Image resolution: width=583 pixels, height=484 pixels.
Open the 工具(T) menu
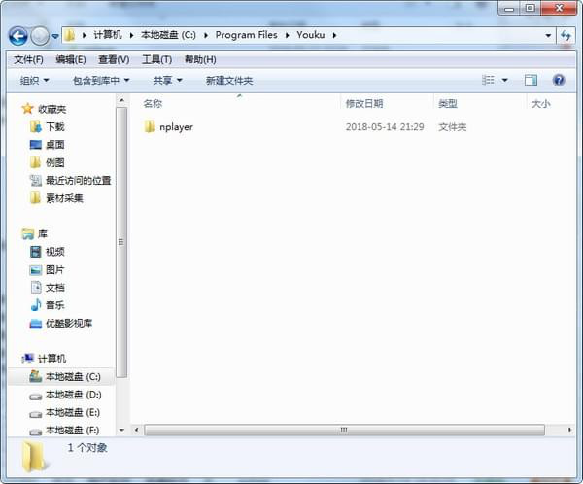tap(156, 59)
